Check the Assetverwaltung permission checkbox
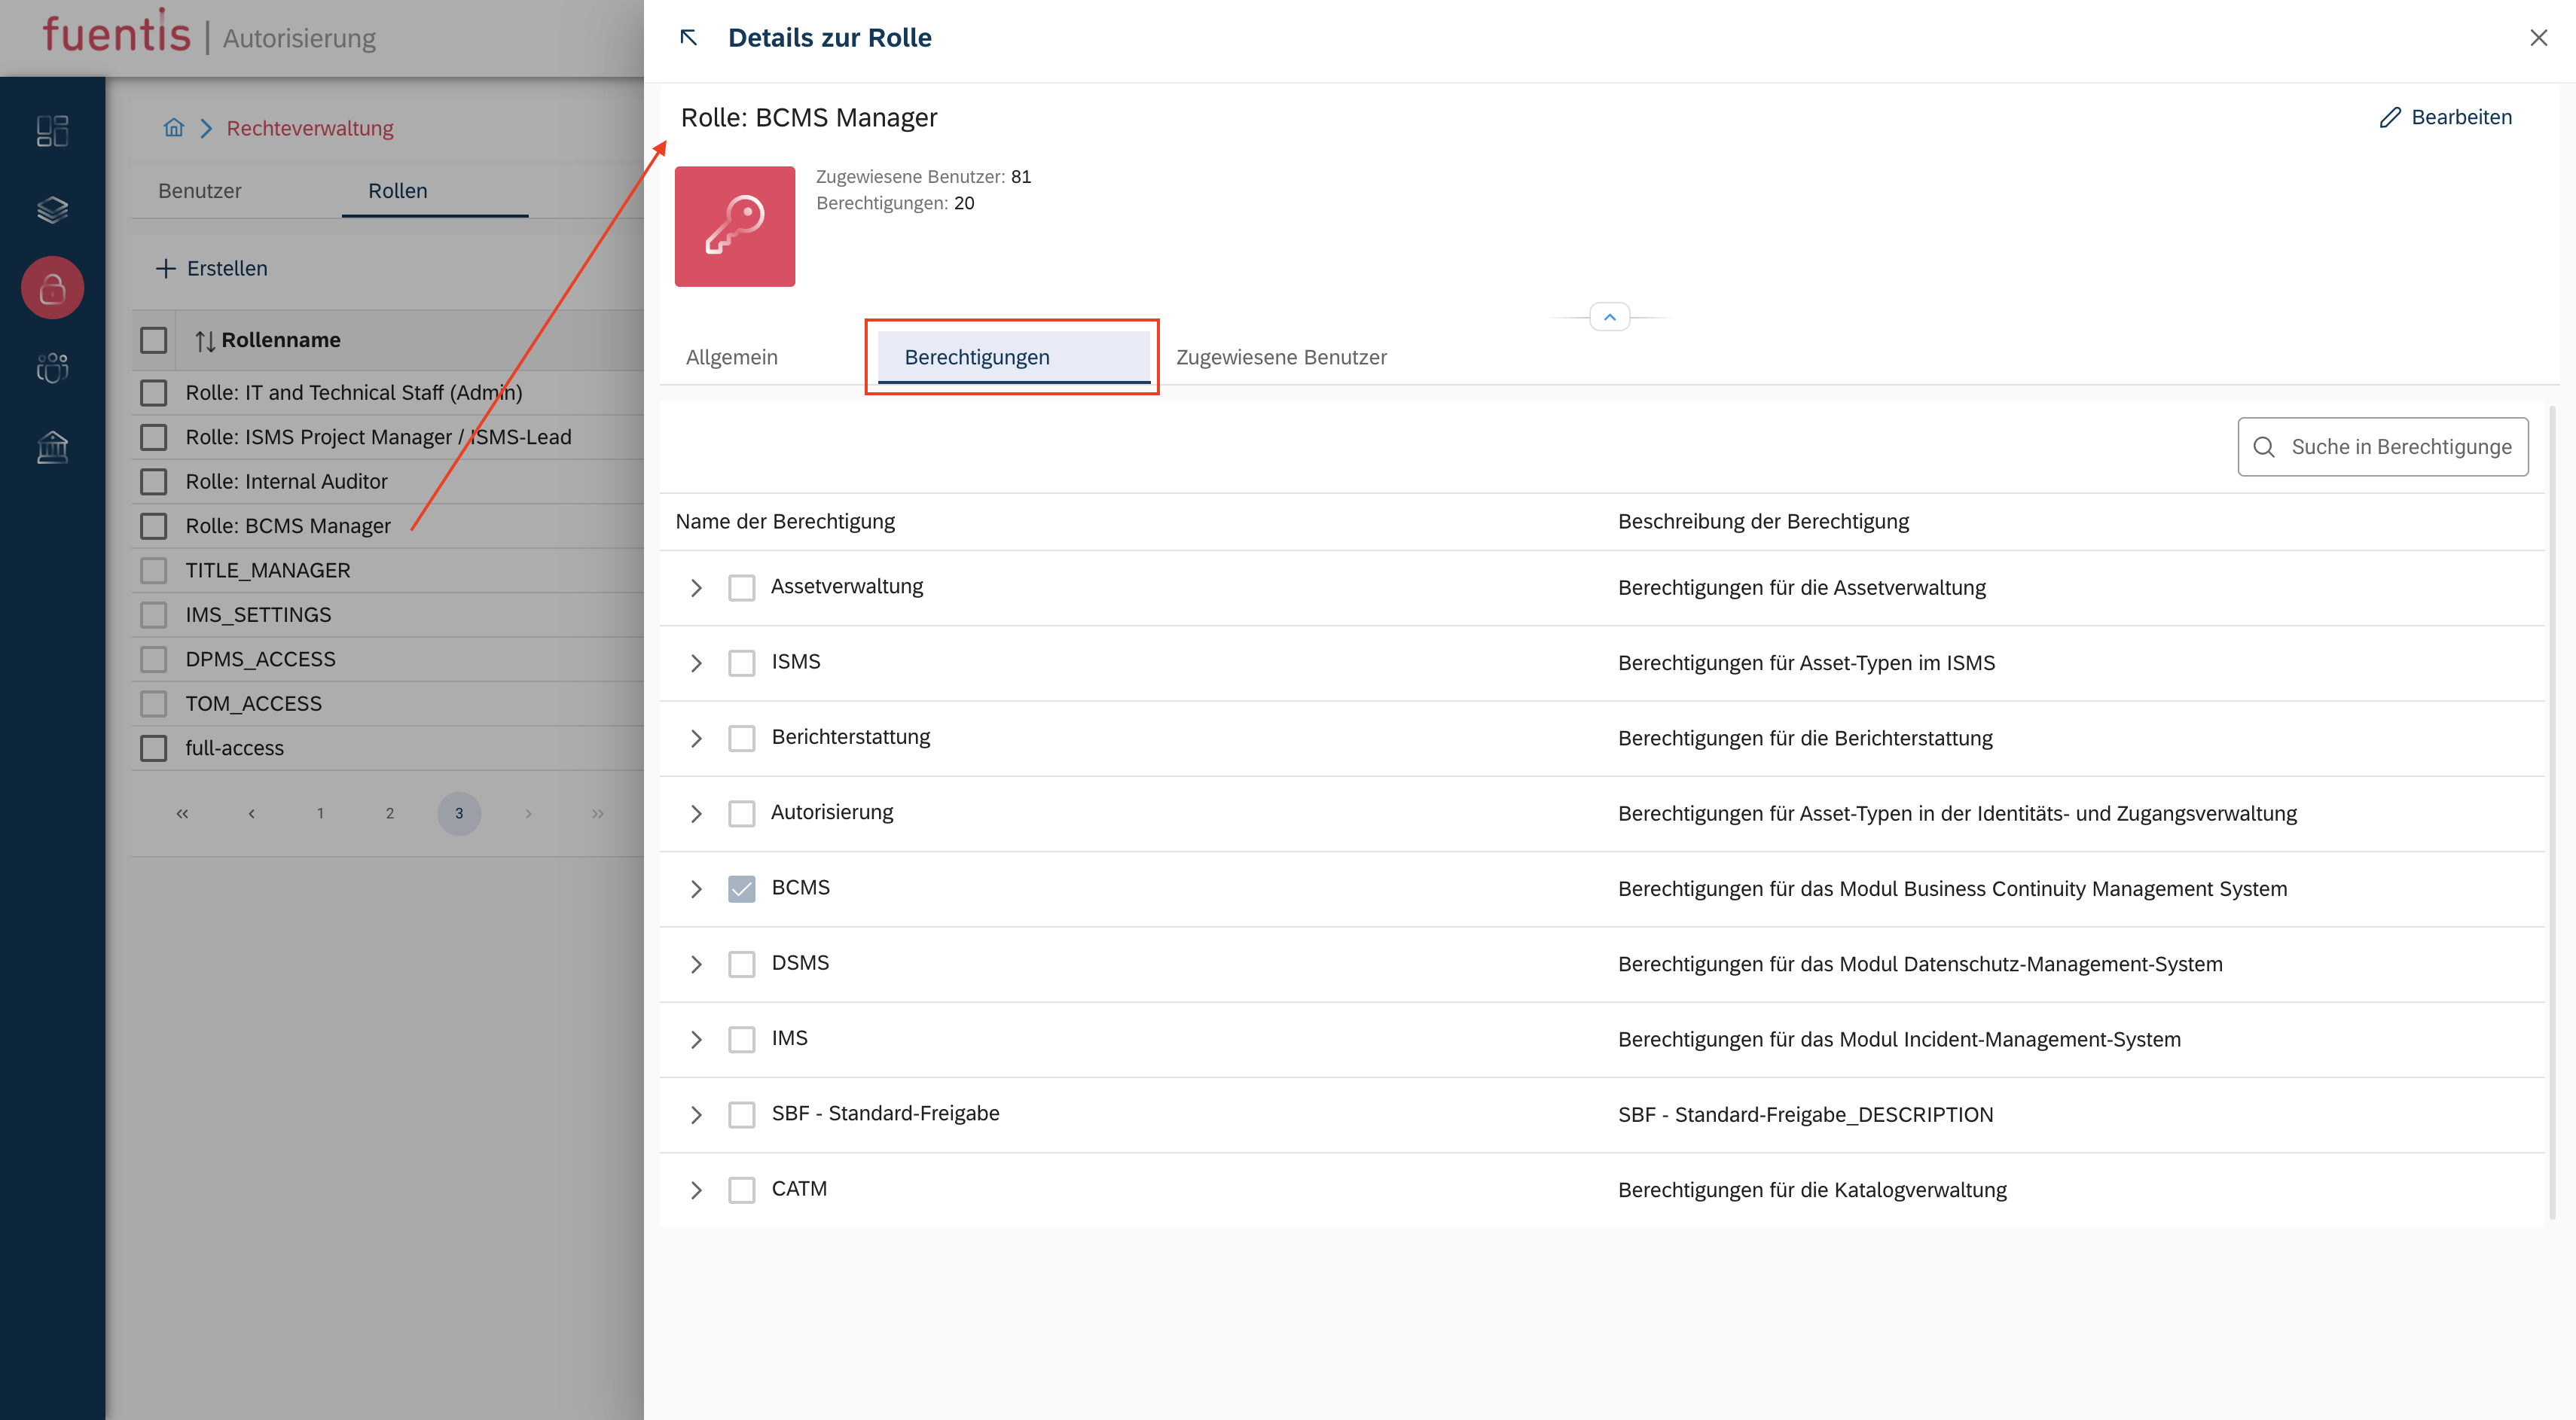 tap(741, 587)
